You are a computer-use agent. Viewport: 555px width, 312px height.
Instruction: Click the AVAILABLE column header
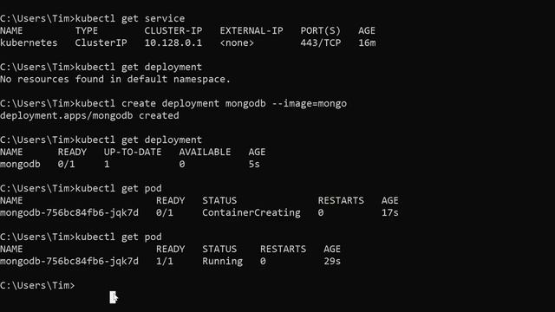[x=205, y=153]
